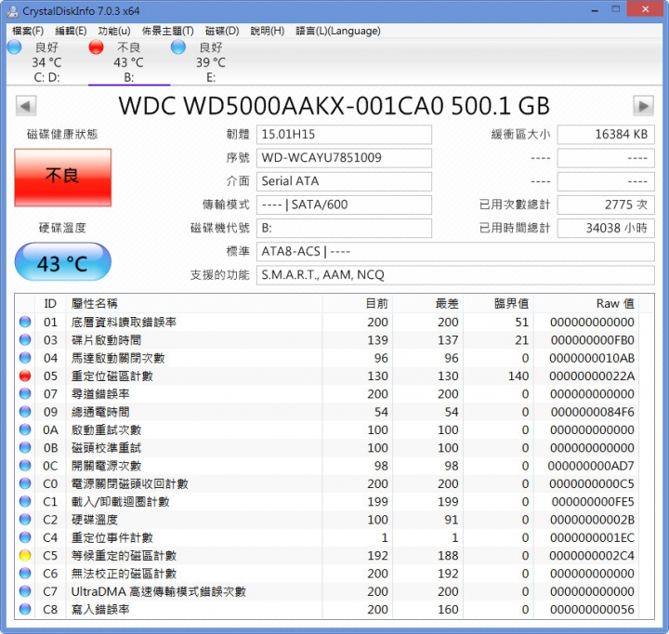Click the power on count field 2775 次
Screen dimensions: 669x634
606,205
